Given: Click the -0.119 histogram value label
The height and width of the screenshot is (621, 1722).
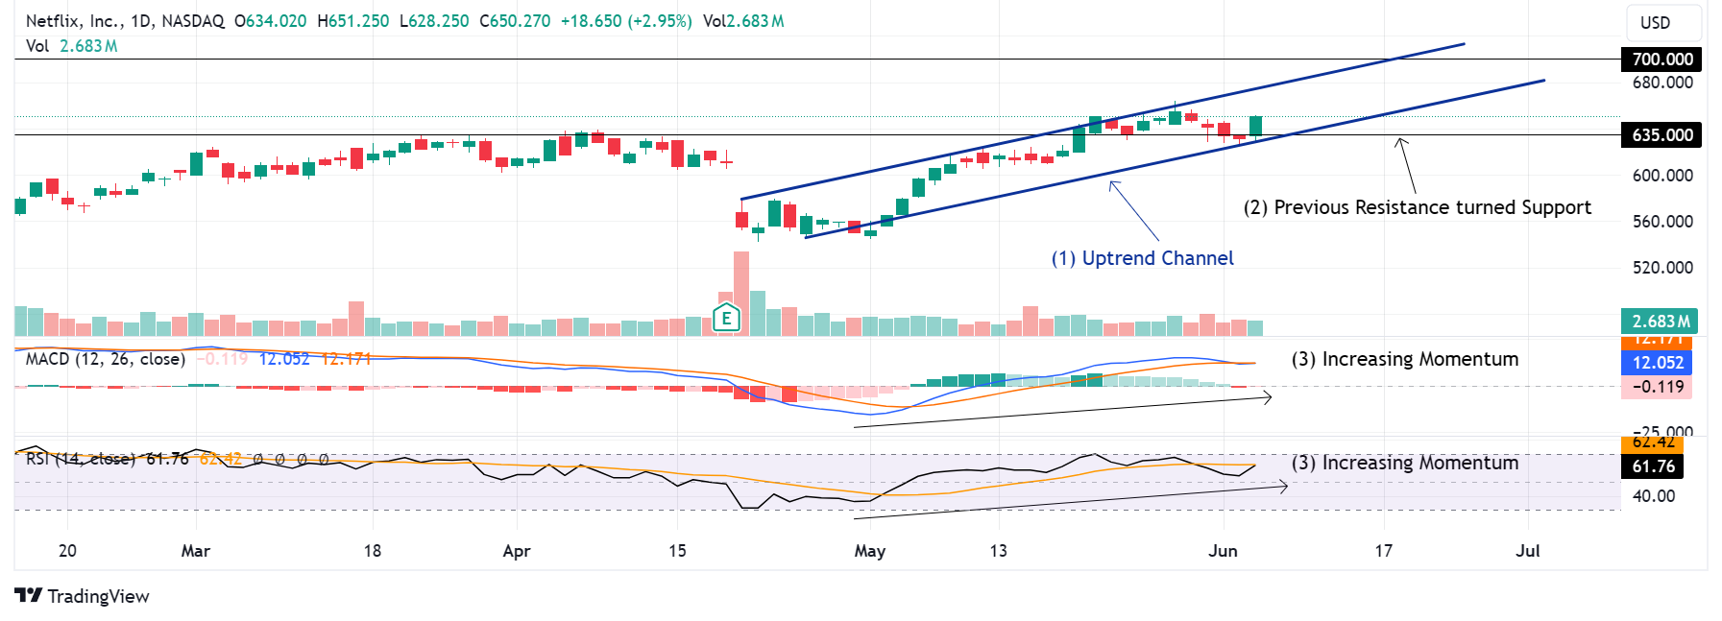Looking at the screenshot, I should tap(1657, 387).
